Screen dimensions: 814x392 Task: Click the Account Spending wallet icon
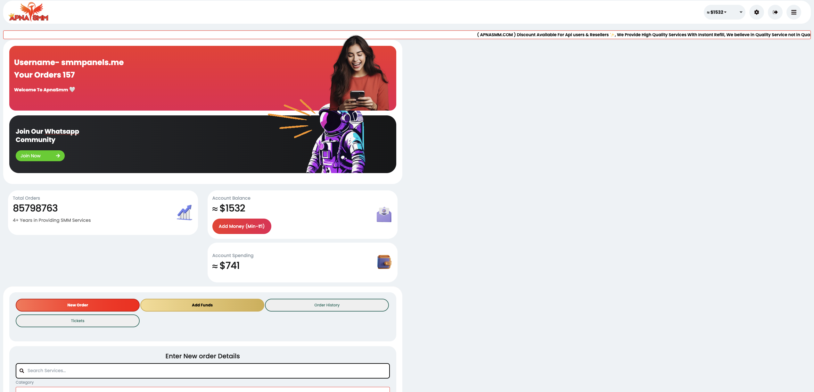pos(384,262)
